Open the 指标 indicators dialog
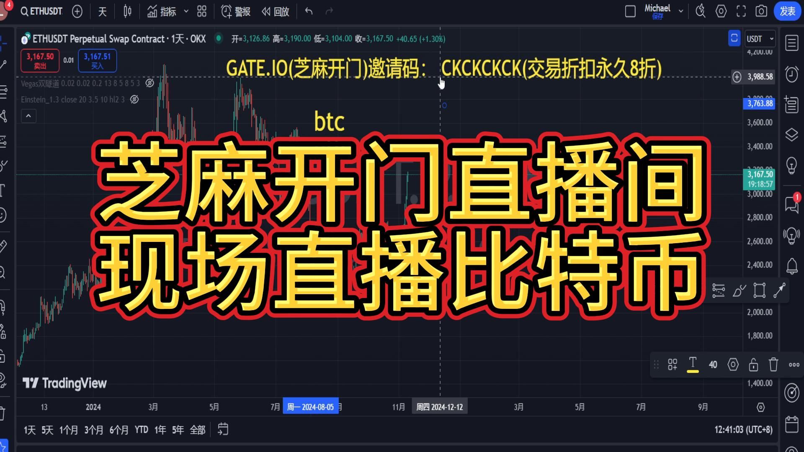The width and height of the screenshot is (804, 452). pos(162,11)
